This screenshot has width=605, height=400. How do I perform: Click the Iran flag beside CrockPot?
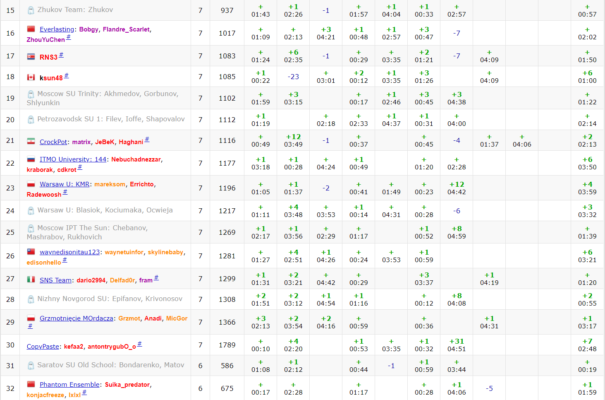click(31, 141)
